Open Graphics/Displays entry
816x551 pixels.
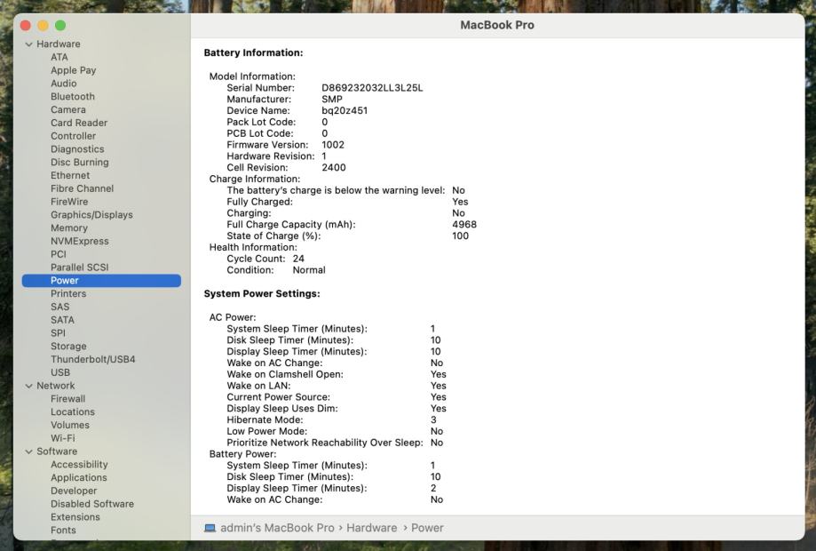click(x=91, y=215)
